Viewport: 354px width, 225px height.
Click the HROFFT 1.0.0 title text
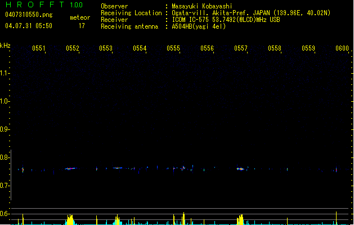click(x=44, y=4)
